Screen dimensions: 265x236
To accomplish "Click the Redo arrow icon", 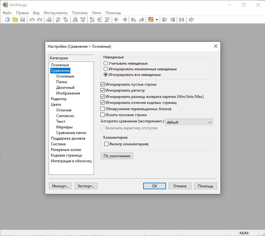I will pos(39,20).
